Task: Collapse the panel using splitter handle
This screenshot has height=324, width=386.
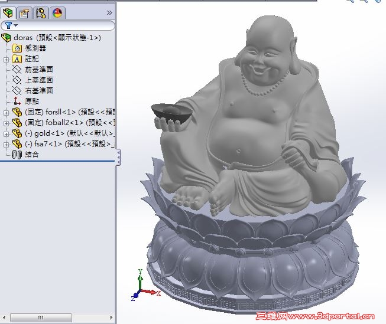Action: click(x=118, y=157)
